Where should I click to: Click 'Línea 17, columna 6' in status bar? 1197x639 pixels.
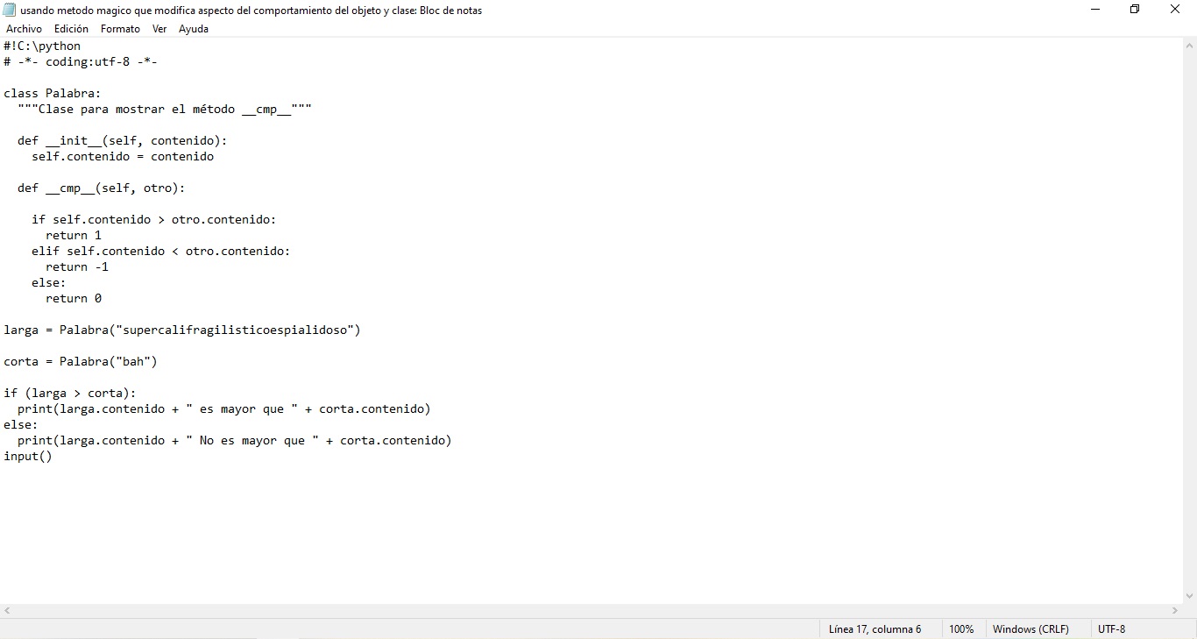[x=875, y=628]
